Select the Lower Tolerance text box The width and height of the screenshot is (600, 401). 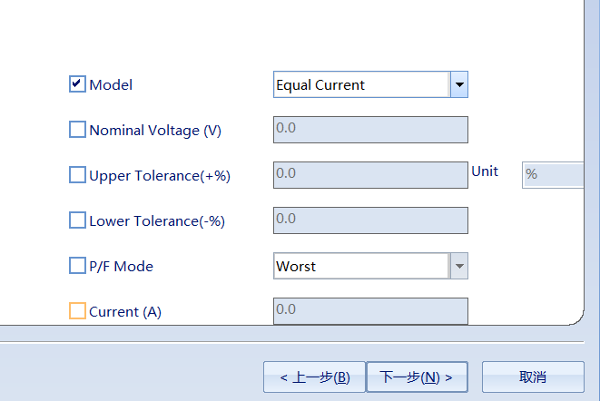[370, 220]
